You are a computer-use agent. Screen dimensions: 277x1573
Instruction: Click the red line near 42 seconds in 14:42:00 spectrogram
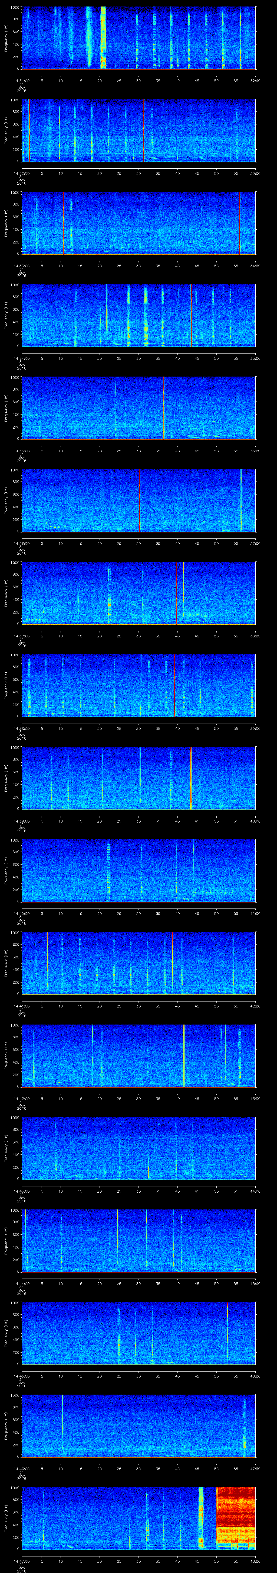pyautogui.click(x=184, y=1055)
